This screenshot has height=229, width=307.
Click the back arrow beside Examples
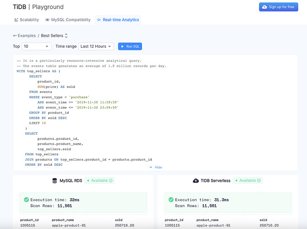coord(15,36)
